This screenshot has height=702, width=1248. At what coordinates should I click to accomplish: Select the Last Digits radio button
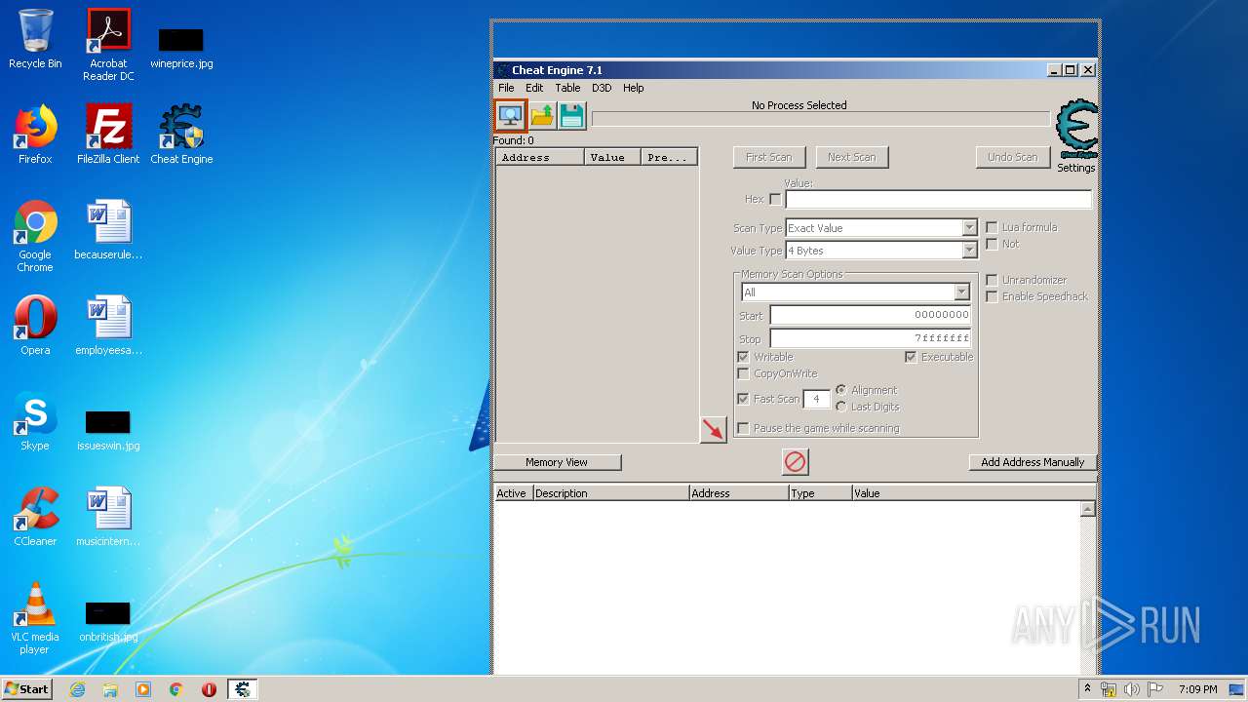pyautogui.click(x=841, y=407)
